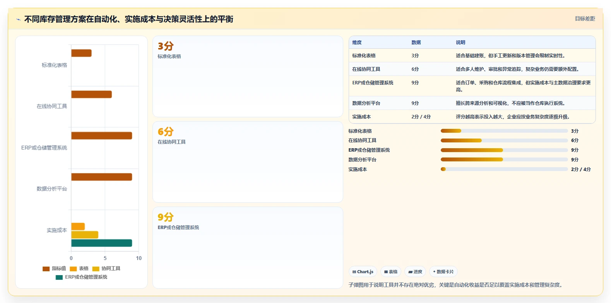Click the 2分 / 4分 value beside progress bar
Screen dimensions: 611x303
click(x=581, y=169)
